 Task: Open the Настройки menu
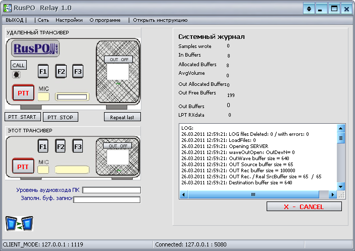pyautogui.click(x=69, y=20)
